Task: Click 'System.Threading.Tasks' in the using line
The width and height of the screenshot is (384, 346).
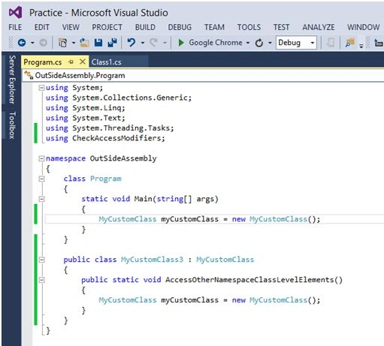Action: coord(121,128)
